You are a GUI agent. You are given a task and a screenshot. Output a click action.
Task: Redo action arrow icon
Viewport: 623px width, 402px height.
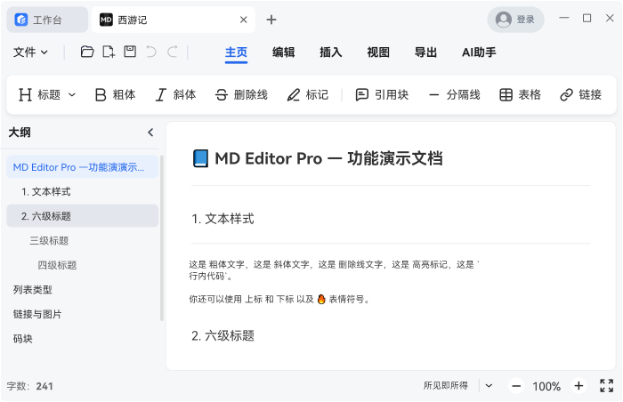pyautogui.click(x=173, y=52)
